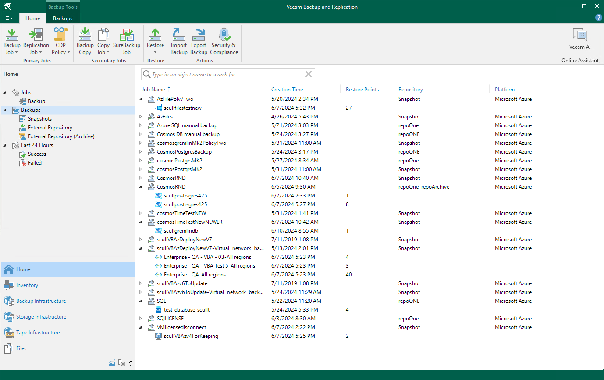Open the Backup Job ribbon button

point(12,41)
